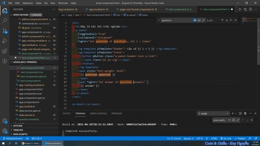Click the editor find input field
Viewport: 260px width, 146px height.
pyautogui.click(x=176, y=20)
